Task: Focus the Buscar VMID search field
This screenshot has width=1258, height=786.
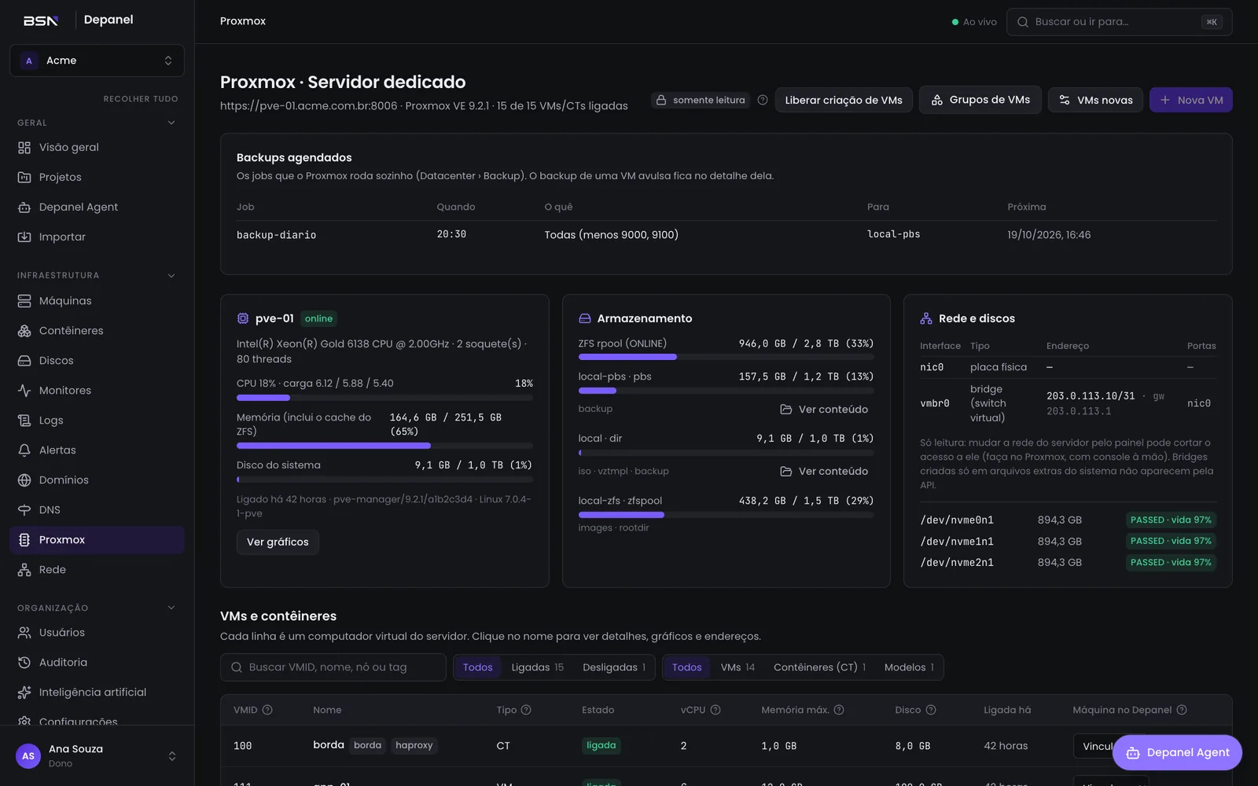Action: pos(333,667)
